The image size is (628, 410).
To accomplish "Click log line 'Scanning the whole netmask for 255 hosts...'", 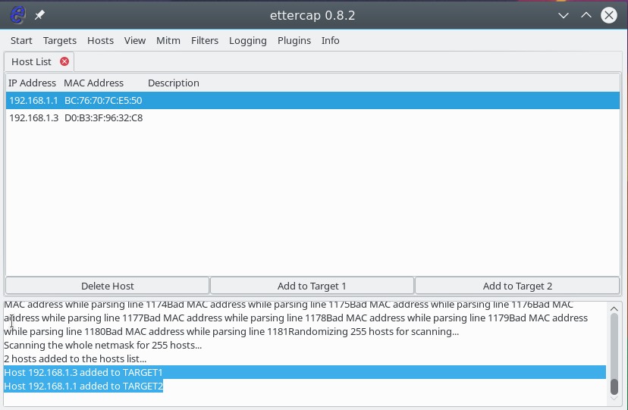I will pos(102,345).
